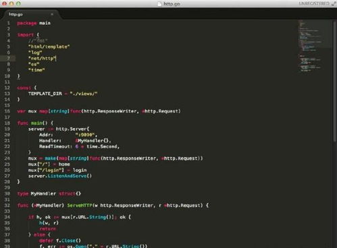Click the ReadTimeout field in server config
The image size is (337, 248).
pyautogui.click(x=55, y=146)
